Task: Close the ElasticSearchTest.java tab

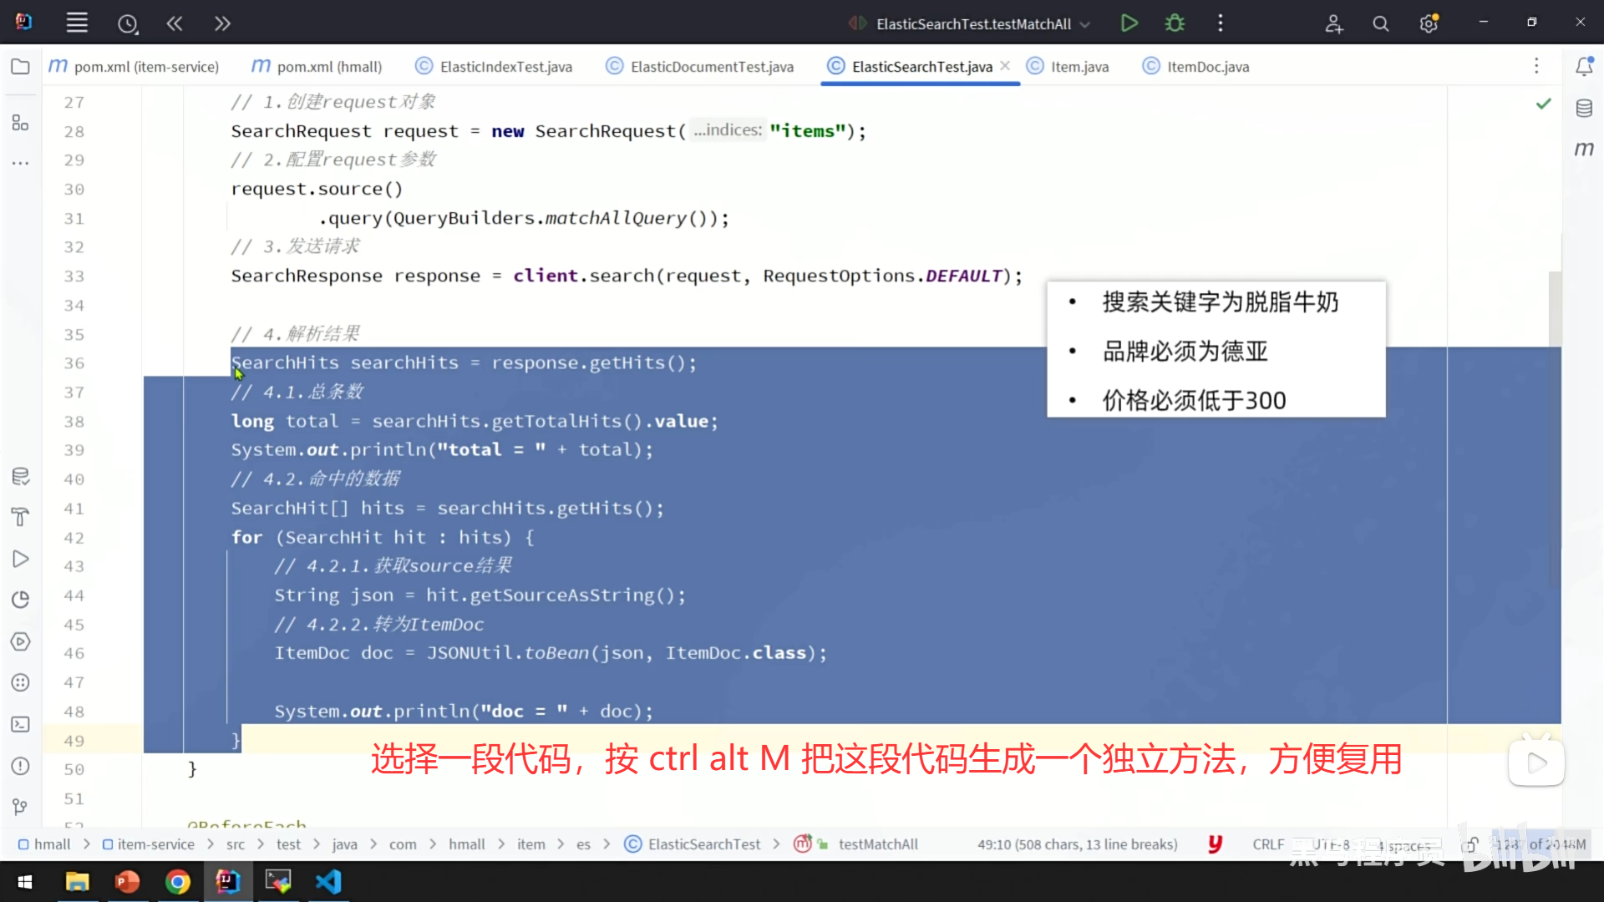Action: pos(1005,66)
